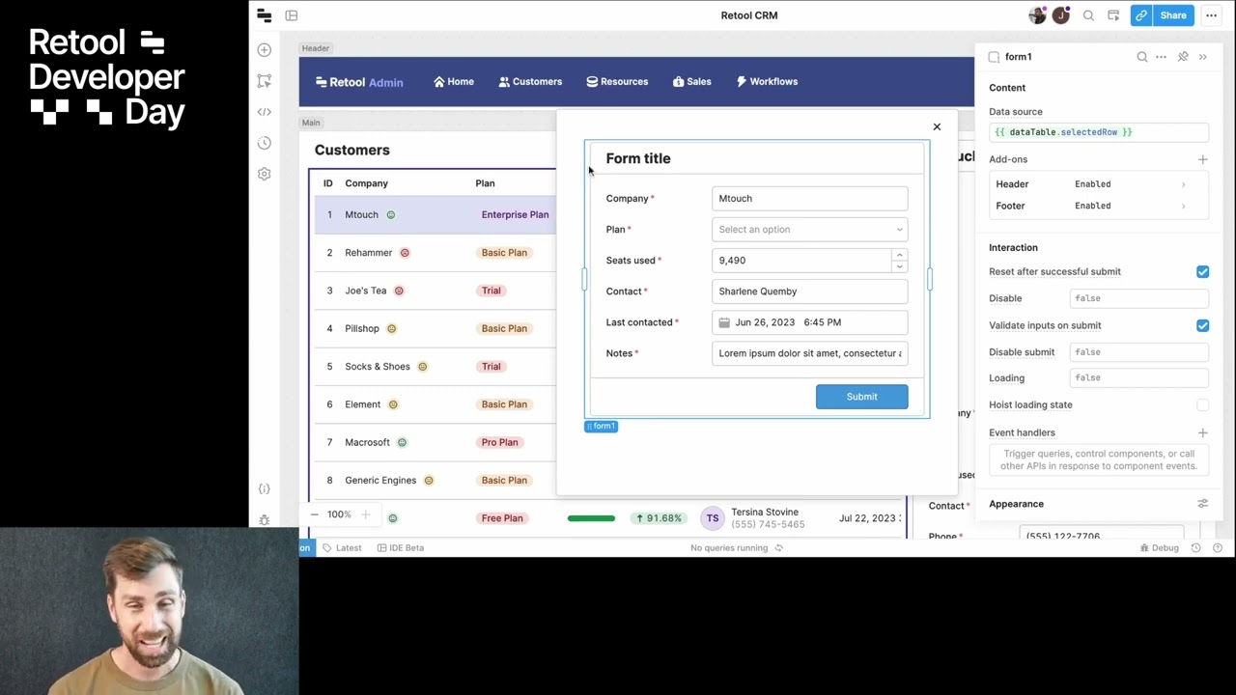Click the green progress bar in Tersina's row
Screen dimensions: 1236x695
(x=591, y=518)
